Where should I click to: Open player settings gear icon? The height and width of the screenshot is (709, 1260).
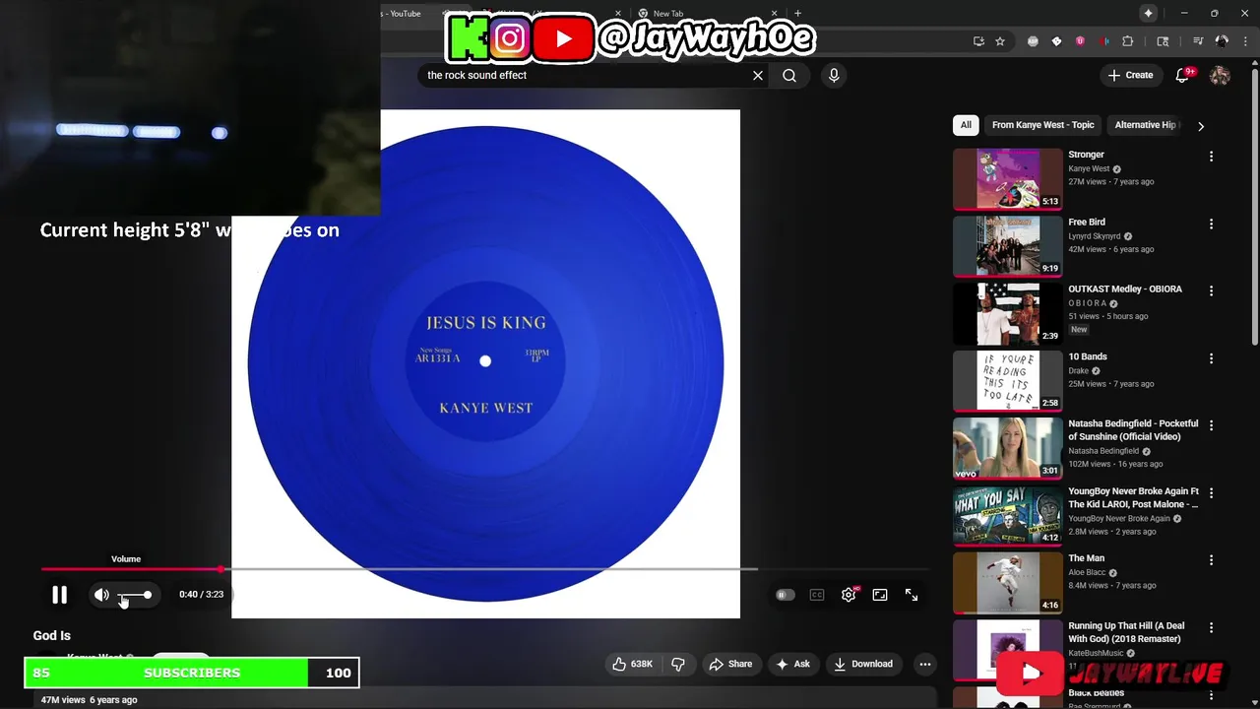point(849,595)
